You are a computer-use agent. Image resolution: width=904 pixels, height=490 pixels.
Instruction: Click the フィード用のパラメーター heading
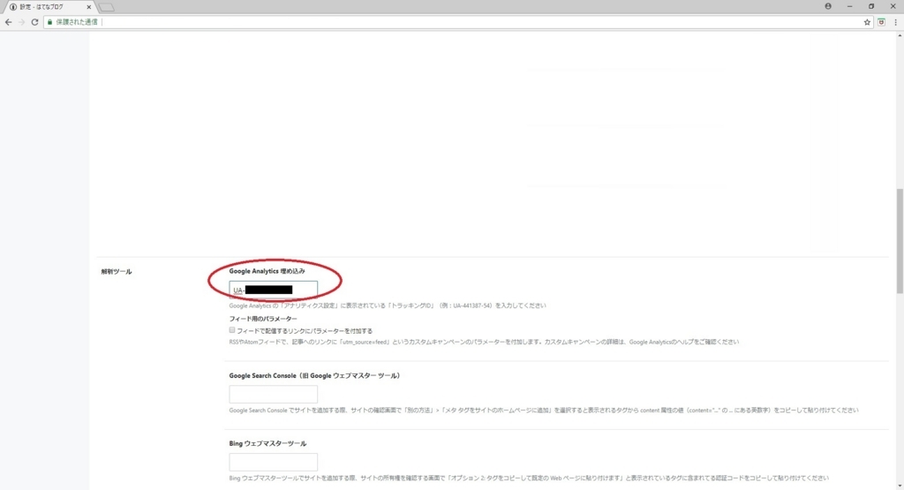pos(263,319)
